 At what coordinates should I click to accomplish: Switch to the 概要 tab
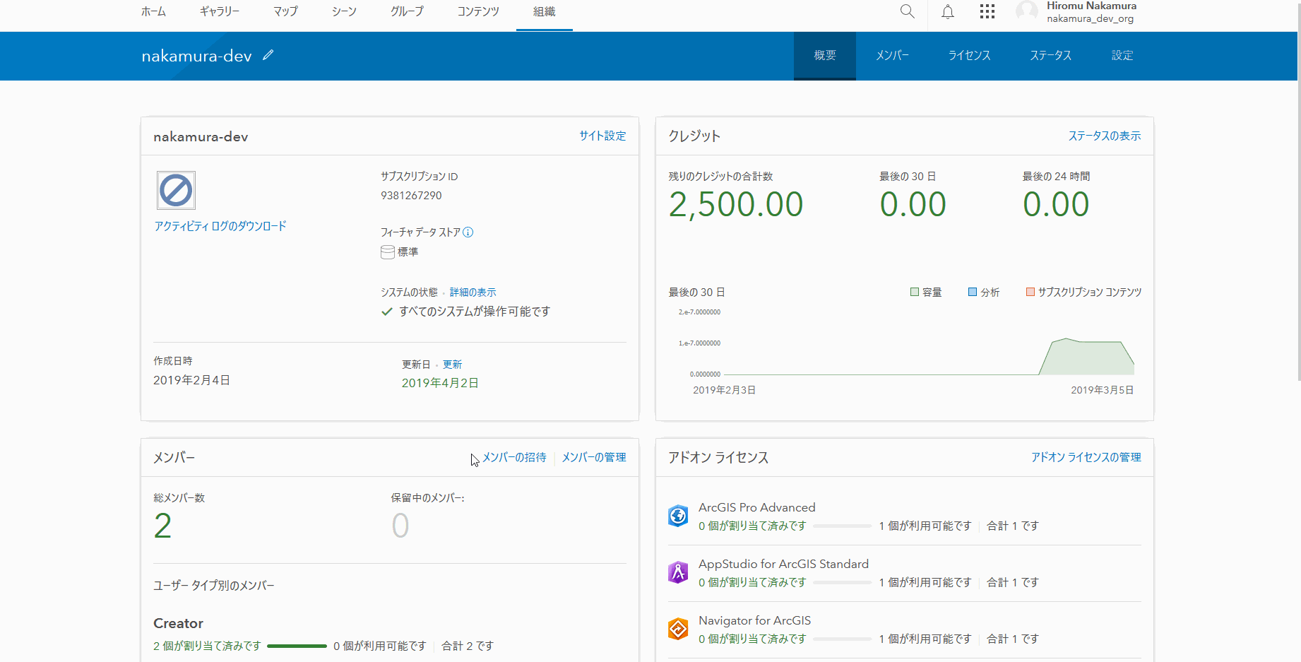[x=825, y=56]
